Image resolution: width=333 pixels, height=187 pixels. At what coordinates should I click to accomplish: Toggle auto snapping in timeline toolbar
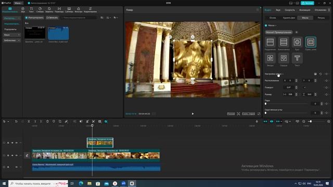click(x=272, y=122)
